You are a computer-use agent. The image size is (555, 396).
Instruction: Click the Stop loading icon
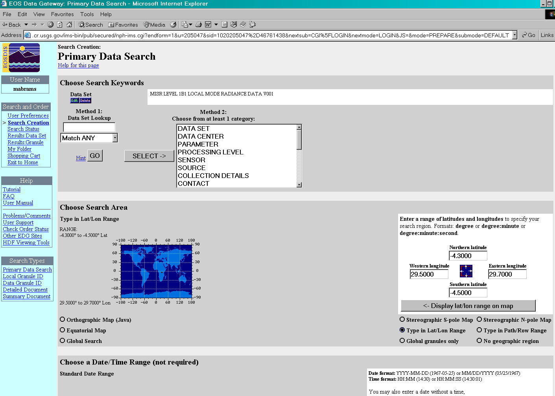[50, 24]
